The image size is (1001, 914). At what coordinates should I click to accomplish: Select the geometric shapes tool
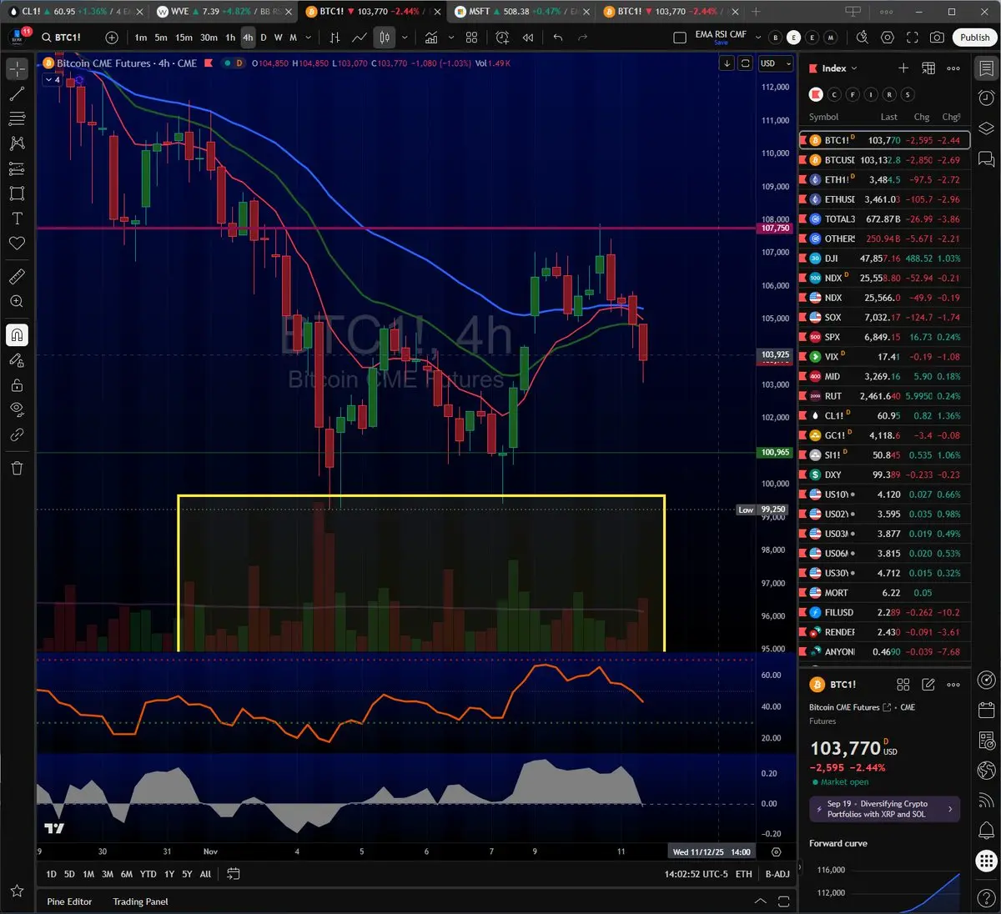pyautogui.click(x=17, y=193)
